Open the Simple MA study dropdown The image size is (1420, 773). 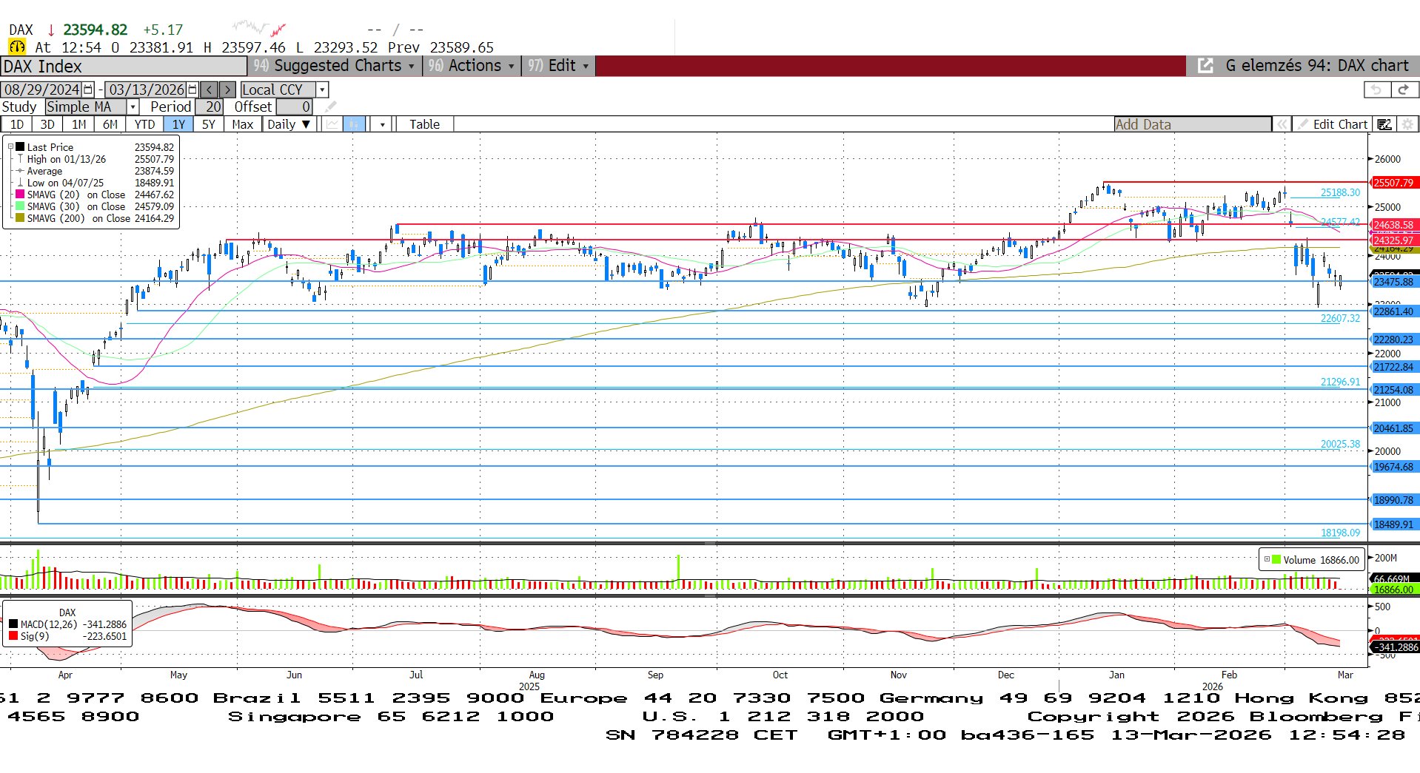133,107
